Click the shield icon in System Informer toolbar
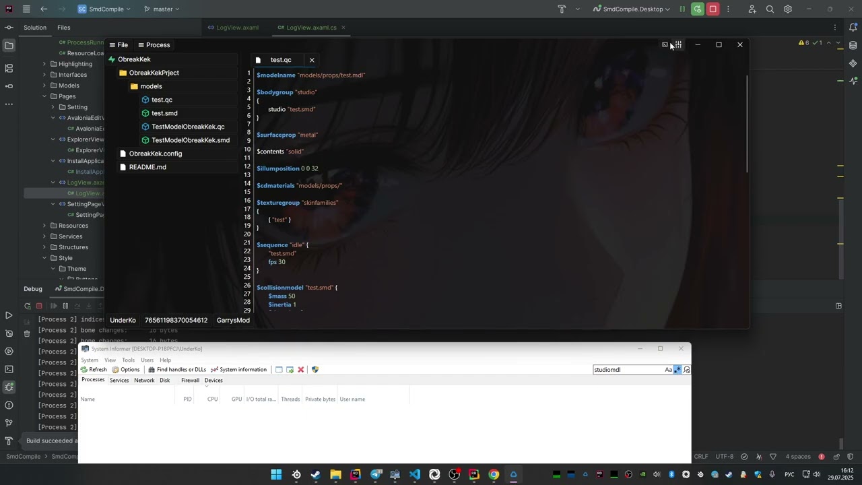The width and height of the screenshot is (862, 485). pyautogui.click(x=315, y=370)
